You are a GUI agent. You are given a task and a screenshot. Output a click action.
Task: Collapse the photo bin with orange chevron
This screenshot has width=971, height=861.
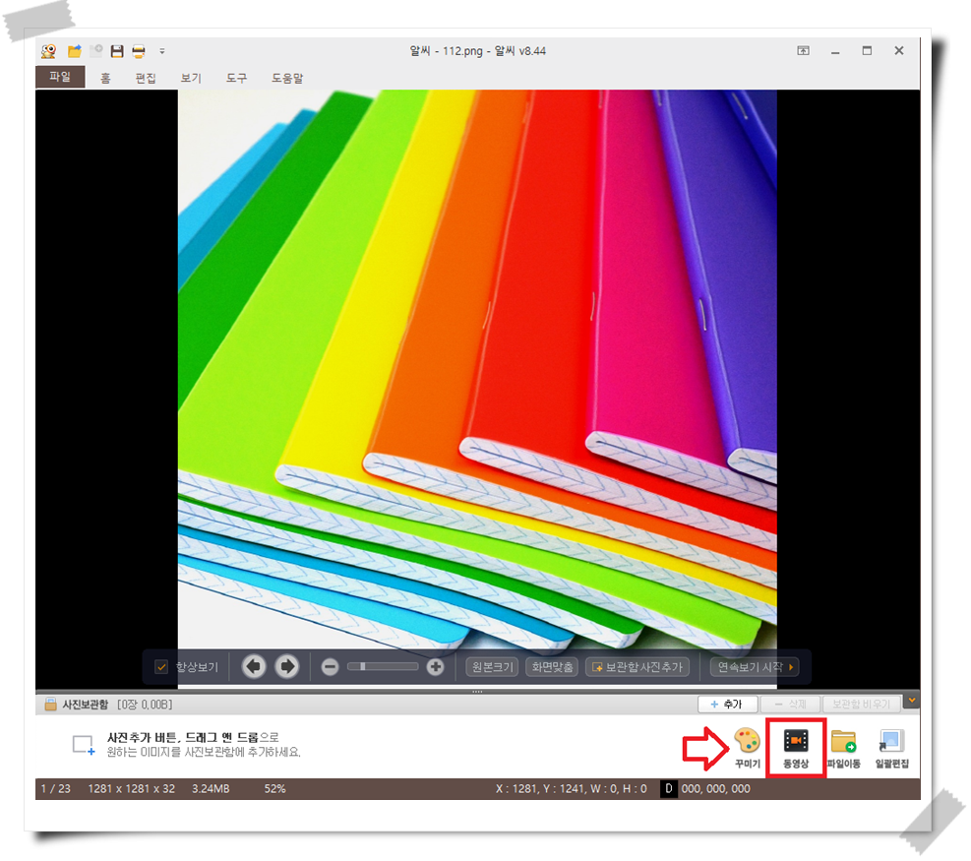click(911, 701)
